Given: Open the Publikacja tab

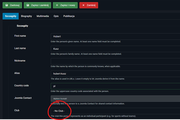Looking at the screenshot, I should (x=69, y=16).
